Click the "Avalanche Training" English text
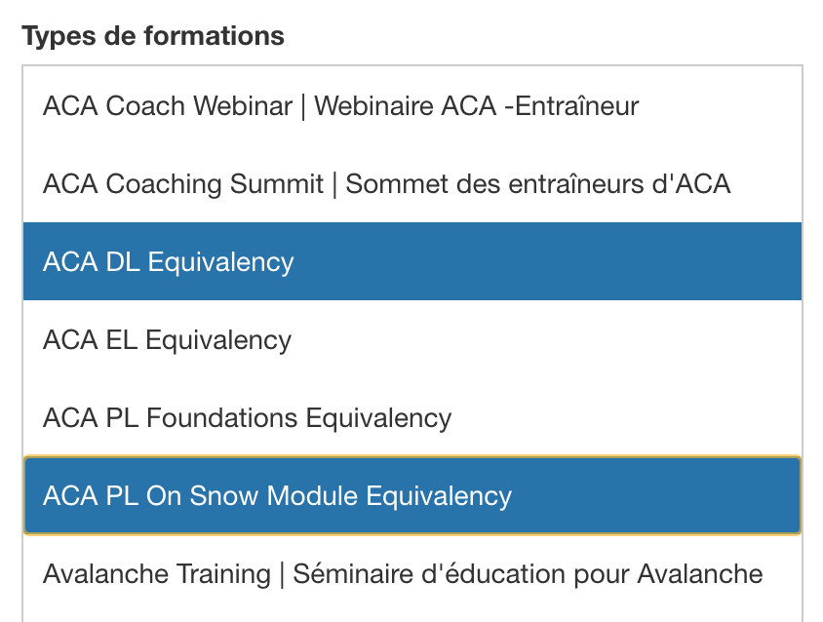 click(x=156, y=573)
